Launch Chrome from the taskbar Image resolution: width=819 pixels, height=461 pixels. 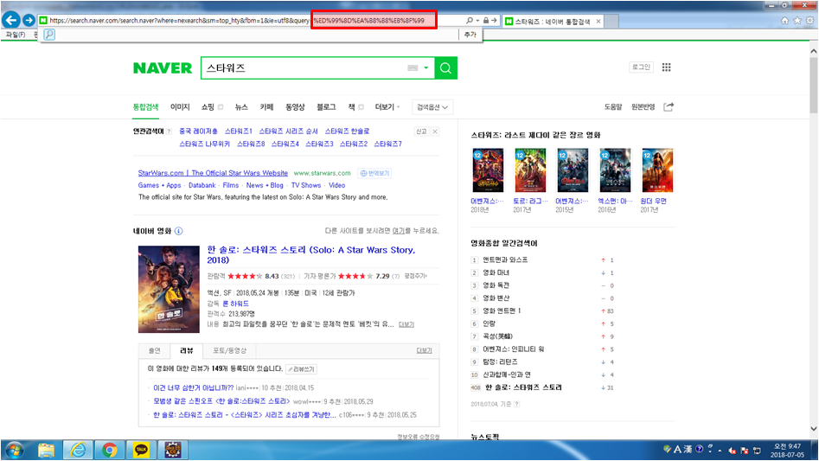coord(109,450)
